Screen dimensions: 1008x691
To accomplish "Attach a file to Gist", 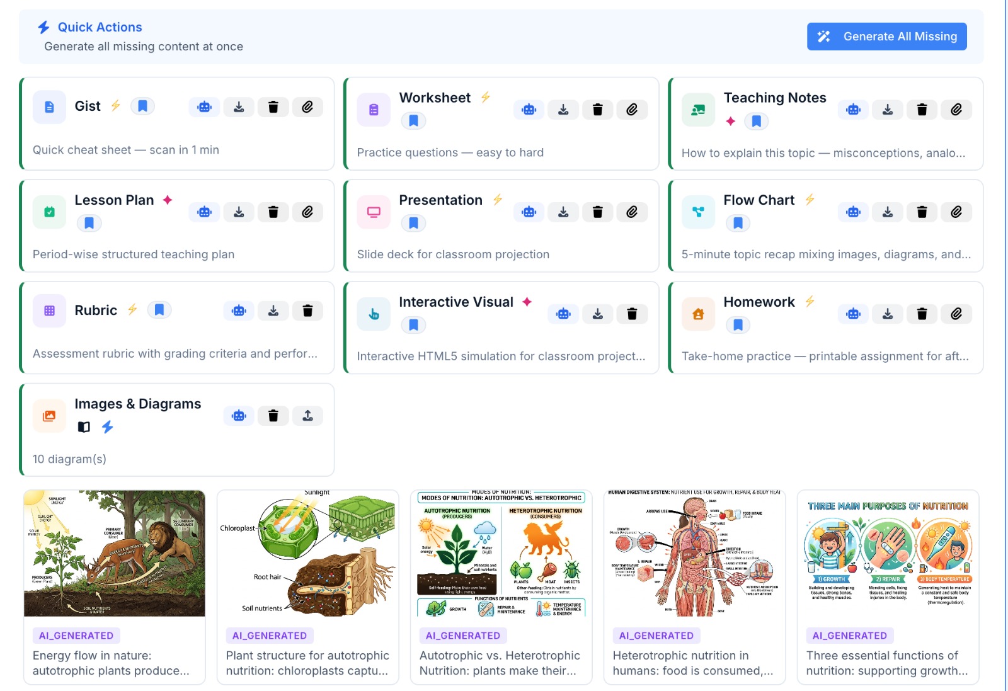I will coord(307,107).
